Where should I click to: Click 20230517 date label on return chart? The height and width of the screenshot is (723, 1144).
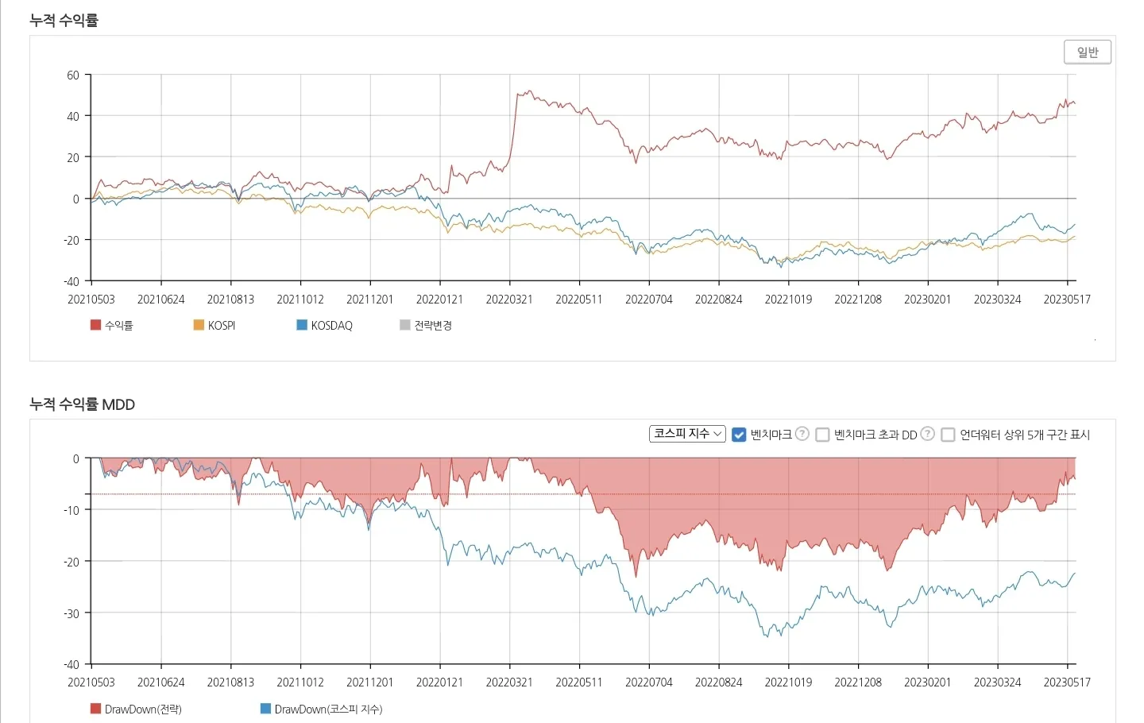pos(1067,300)
